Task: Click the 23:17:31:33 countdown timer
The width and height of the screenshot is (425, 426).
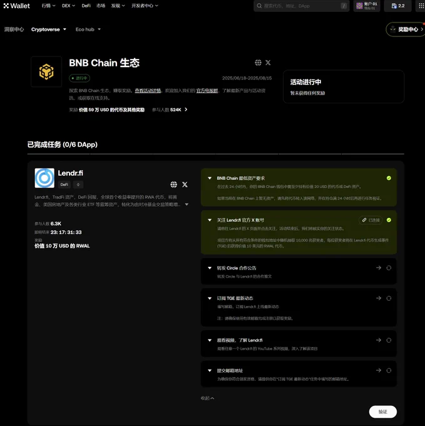Action: pyautogui.click(x=66, y=232)
